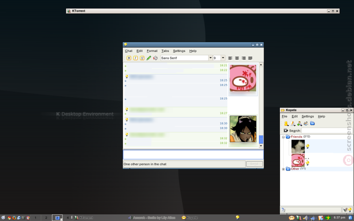The height and width of the screenshot is (221, 354).
Task: Open the Format menu
Action: click(x=152, y=51)
